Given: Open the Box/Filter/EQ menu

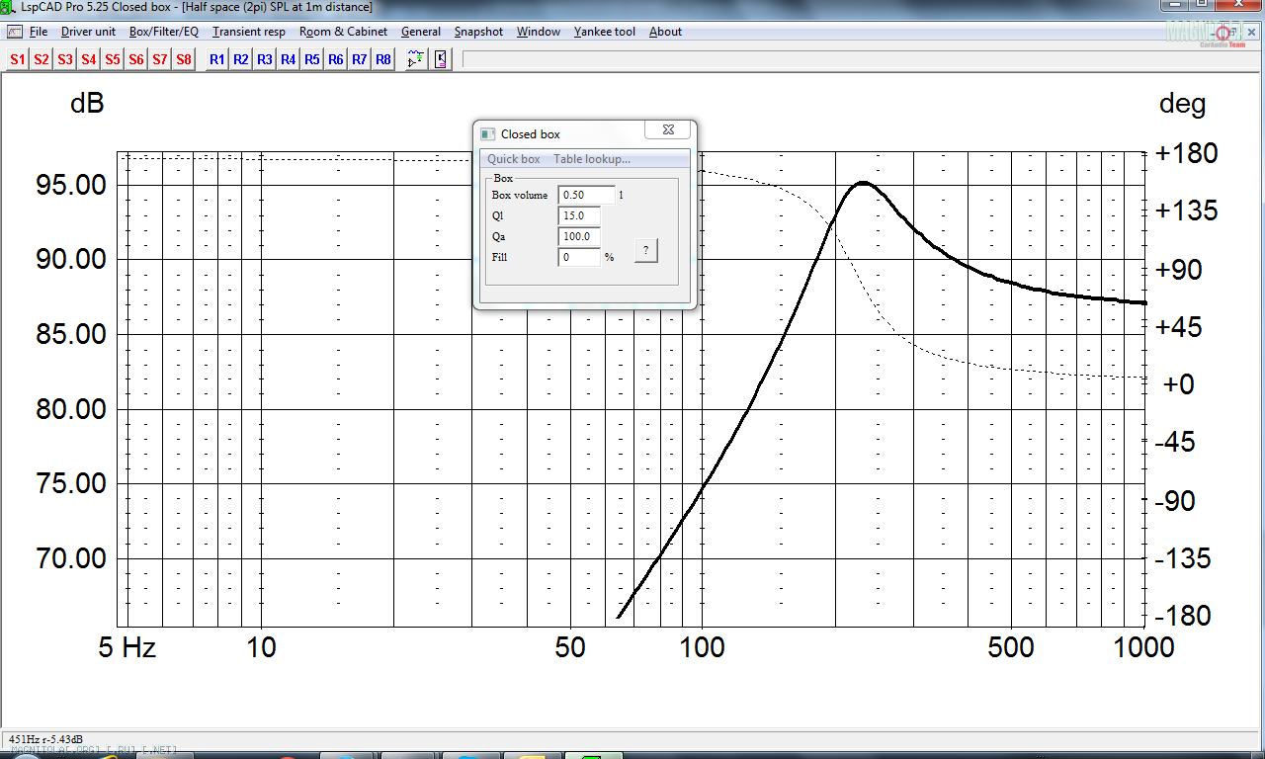Looking at the screenshot, I should 164,32.
